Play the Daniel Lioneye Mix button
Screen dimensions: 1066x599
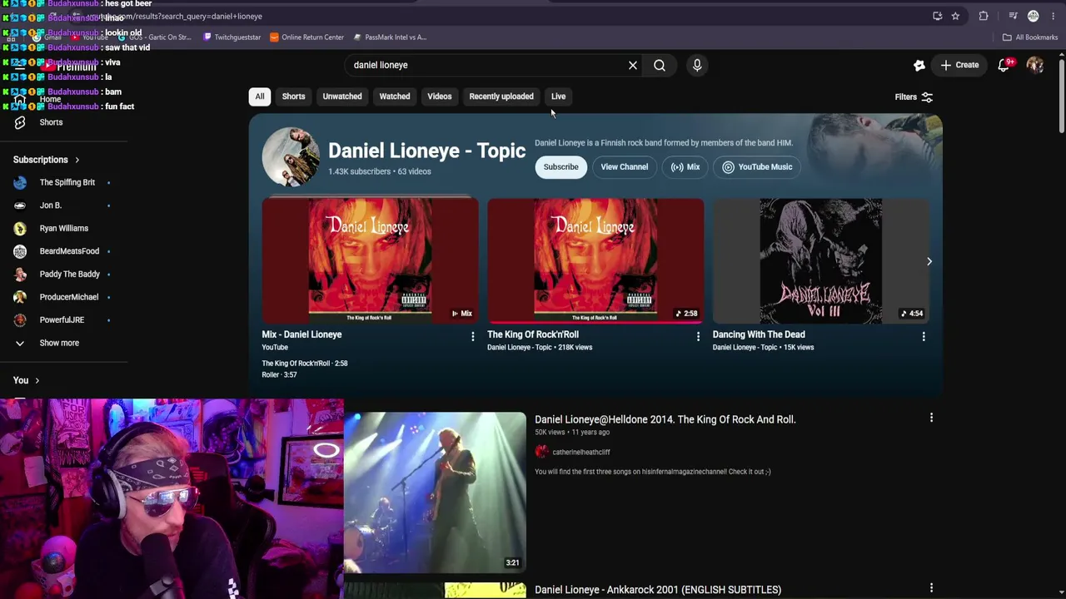(x=685, y=167)
